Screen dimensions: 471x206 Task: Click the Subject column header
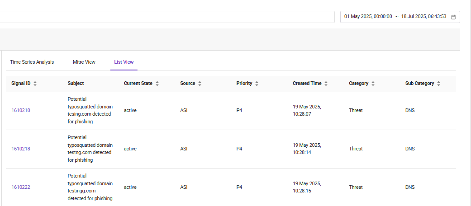(76, 84)
